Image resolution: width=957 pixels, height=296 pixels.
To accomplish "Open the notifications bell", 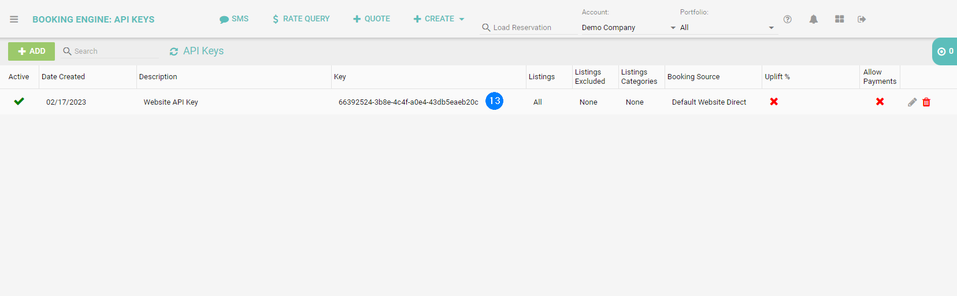I will tap(813, 19).
